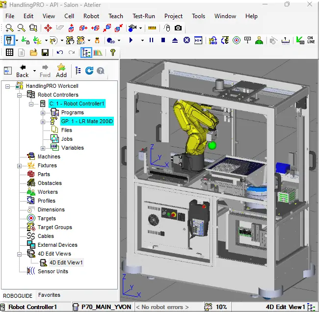Toggle the Cell Browser tree icon
The width and height of the screenshot is (319, 312).
[x=86, y=52]
